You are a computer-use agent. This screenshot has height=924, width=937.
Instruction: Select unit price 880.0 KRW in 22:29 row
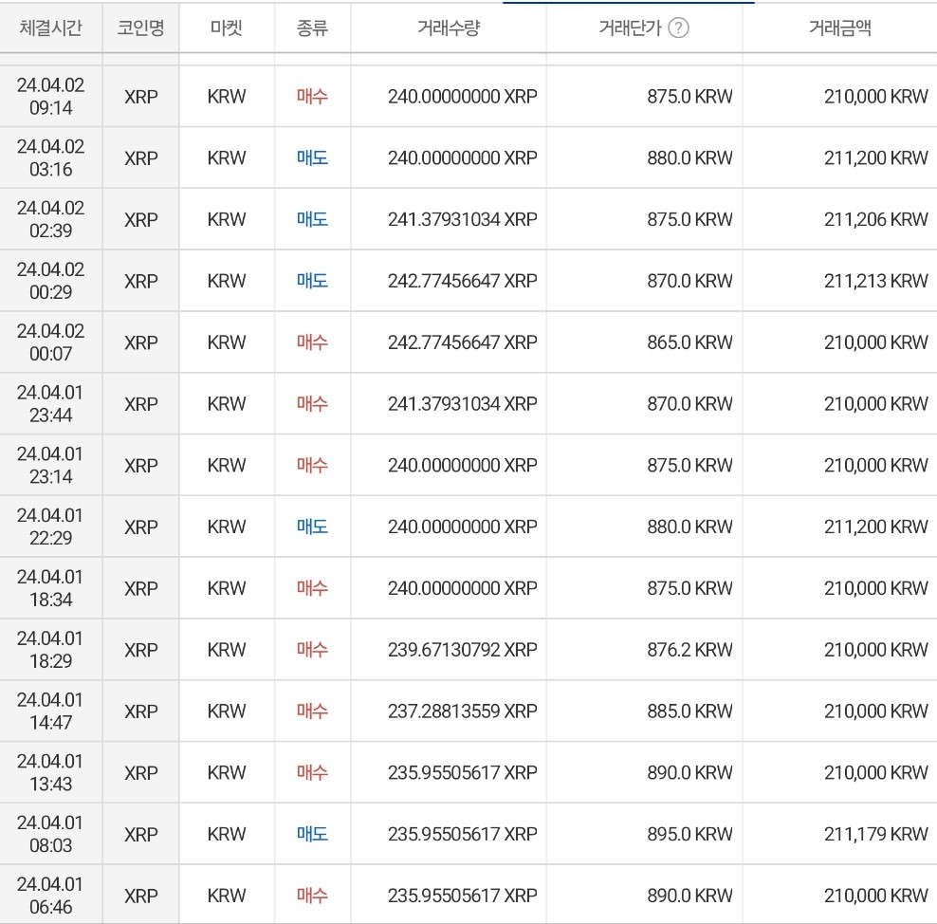click(689, 527)
